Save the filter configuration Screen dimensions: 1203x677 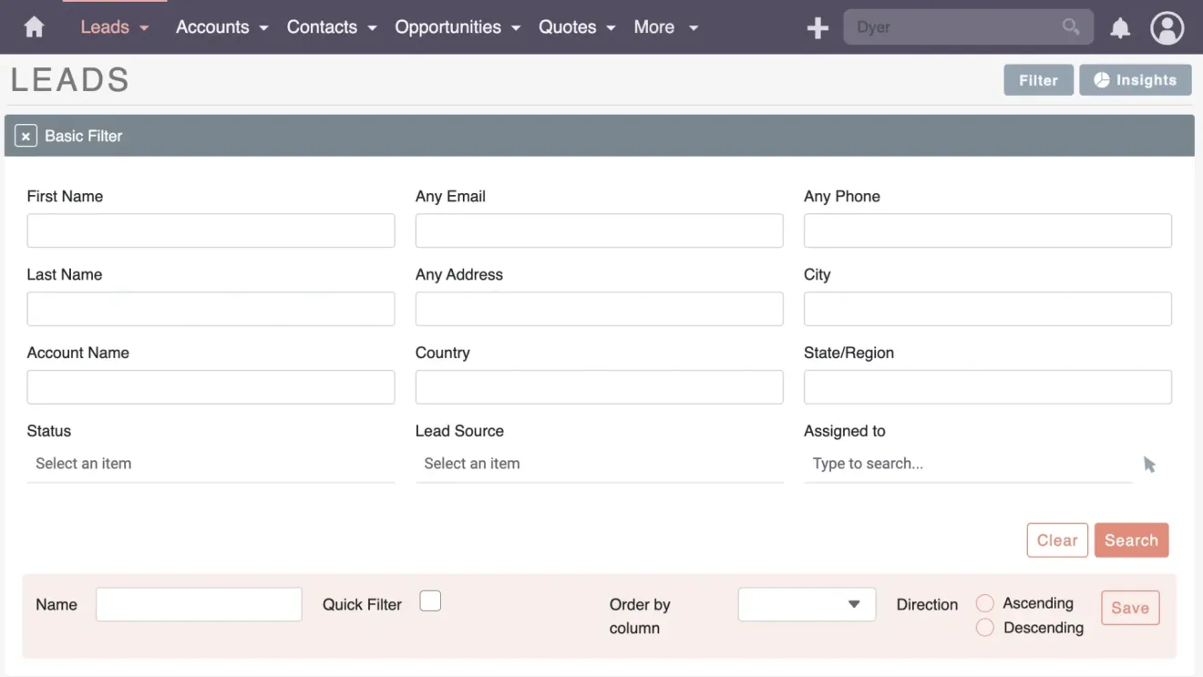point(1130,608)
